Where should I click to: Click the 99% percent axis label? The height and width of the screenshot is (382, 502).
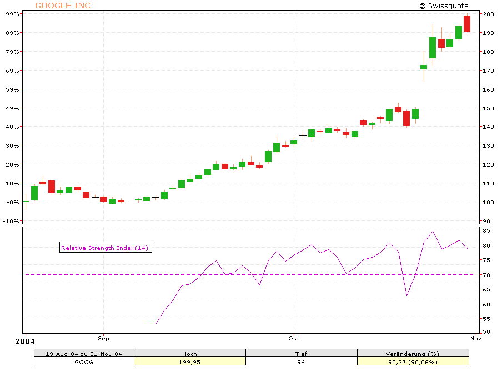tap(12, 14)
